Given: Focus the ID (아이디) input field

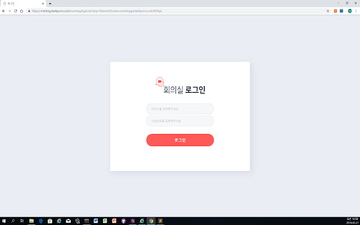Looking at the screenshot, I should tap(180, 109).
